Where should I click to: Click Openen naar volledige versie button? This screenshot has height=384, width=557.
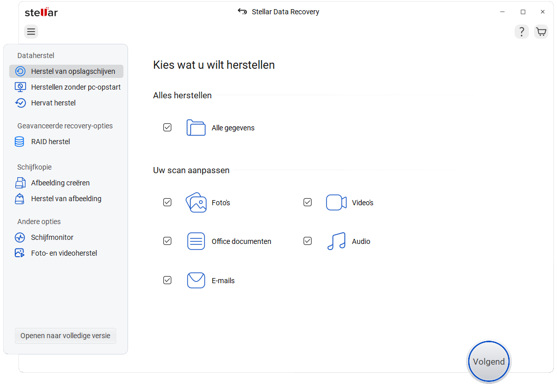pyautogui.click(x=65, y=336)
